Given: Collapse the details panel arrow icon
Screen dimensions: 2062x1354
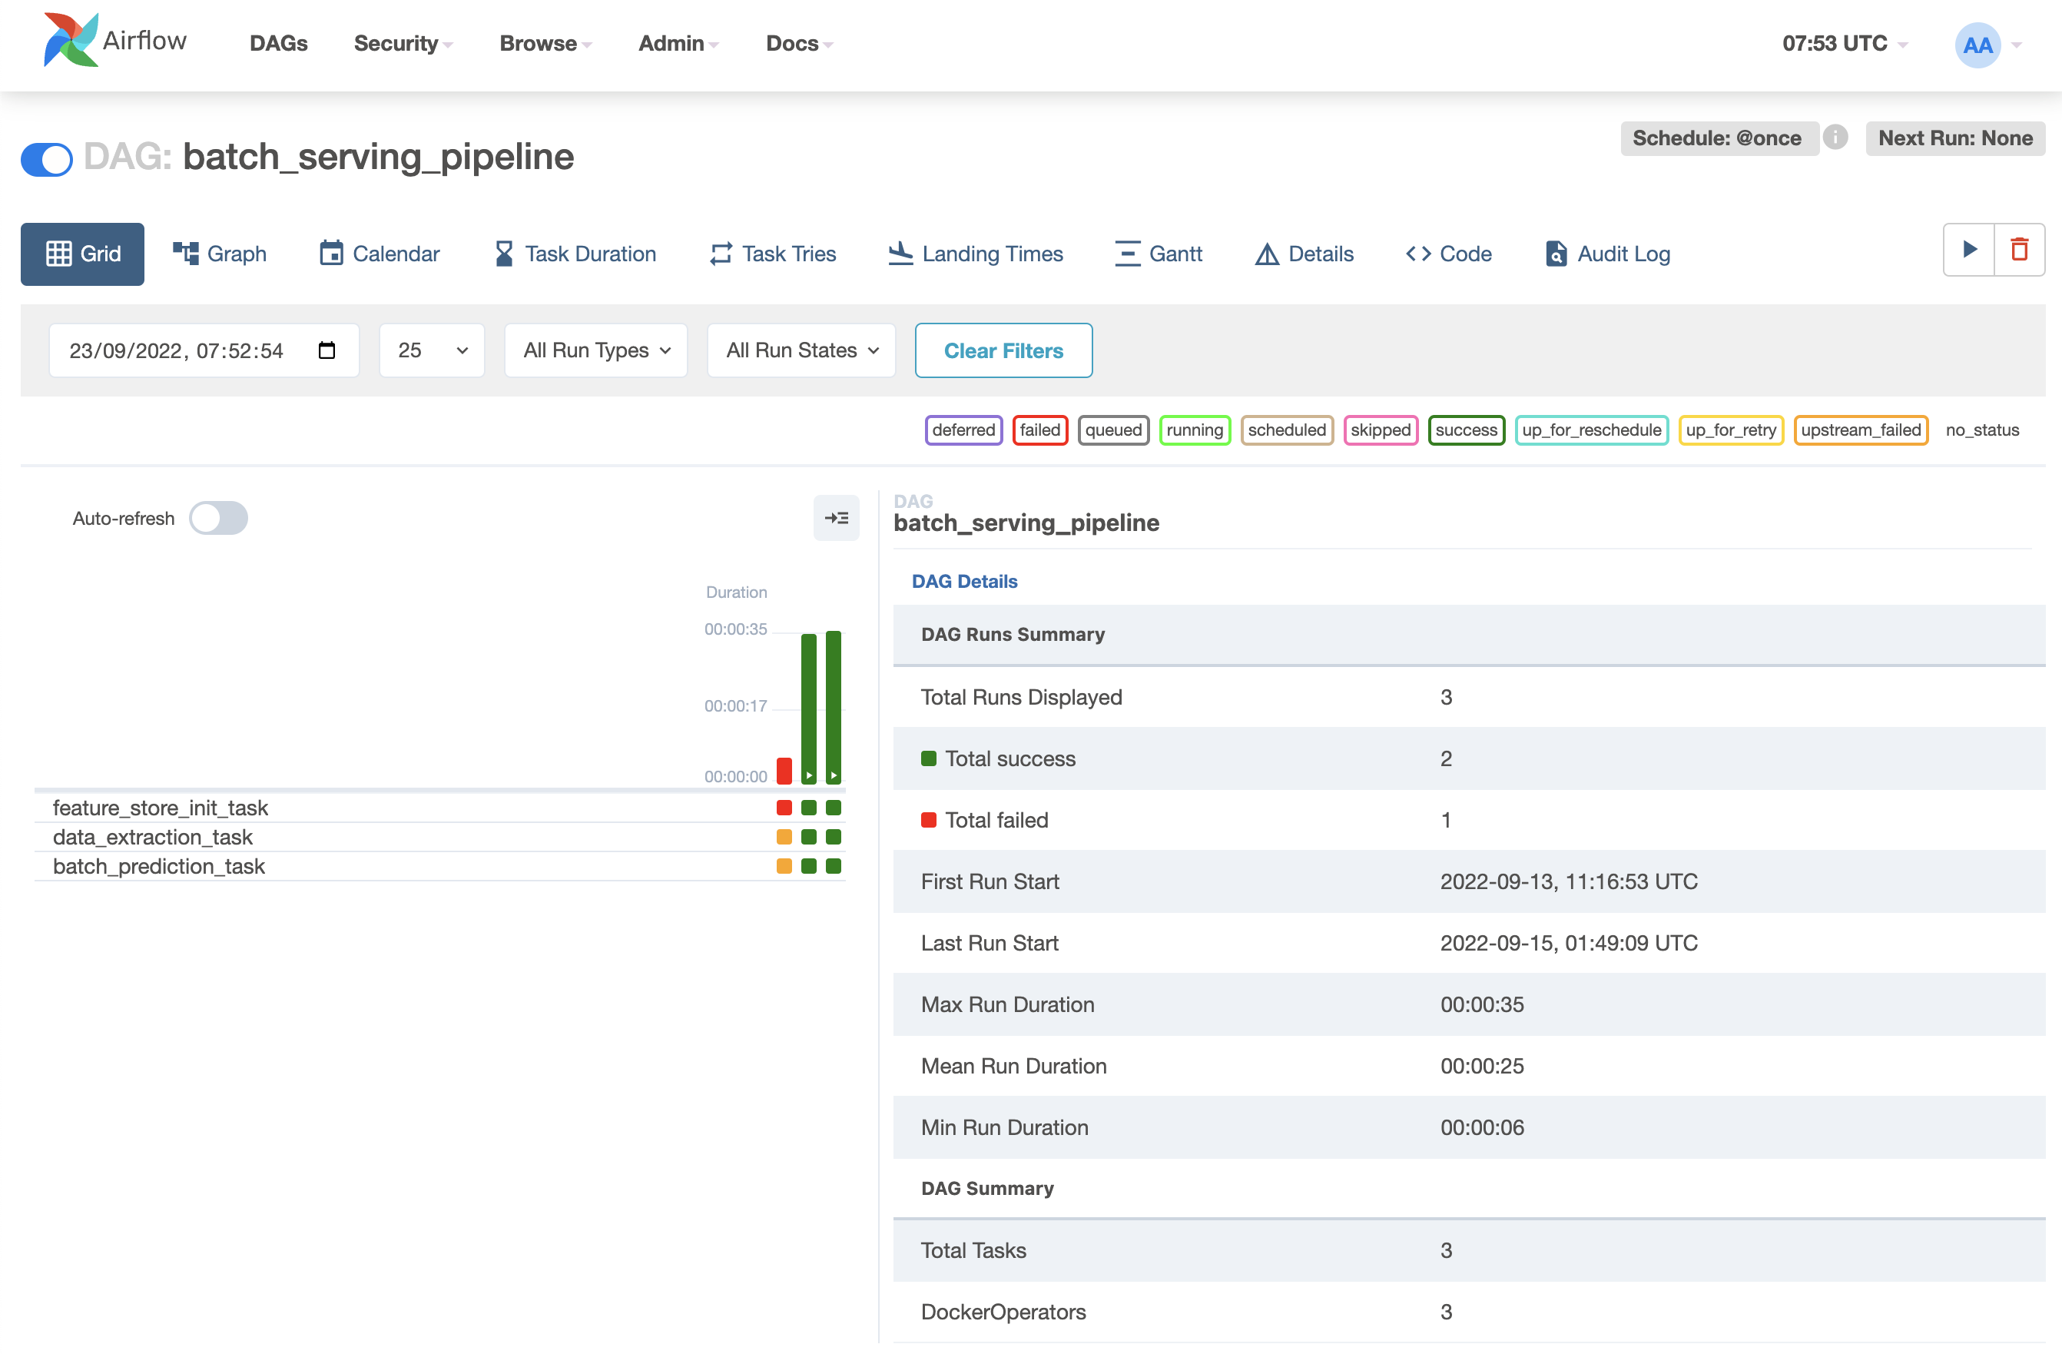Looking at the screenshot, I should point(836,519).
